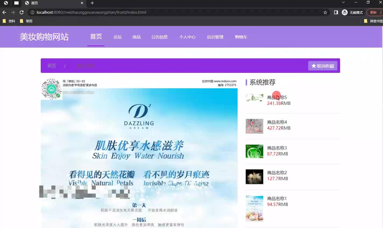Go back using browser back arrow
This screenshot has width=383, height=228.
pyautogui.click(x=4, y=12)
